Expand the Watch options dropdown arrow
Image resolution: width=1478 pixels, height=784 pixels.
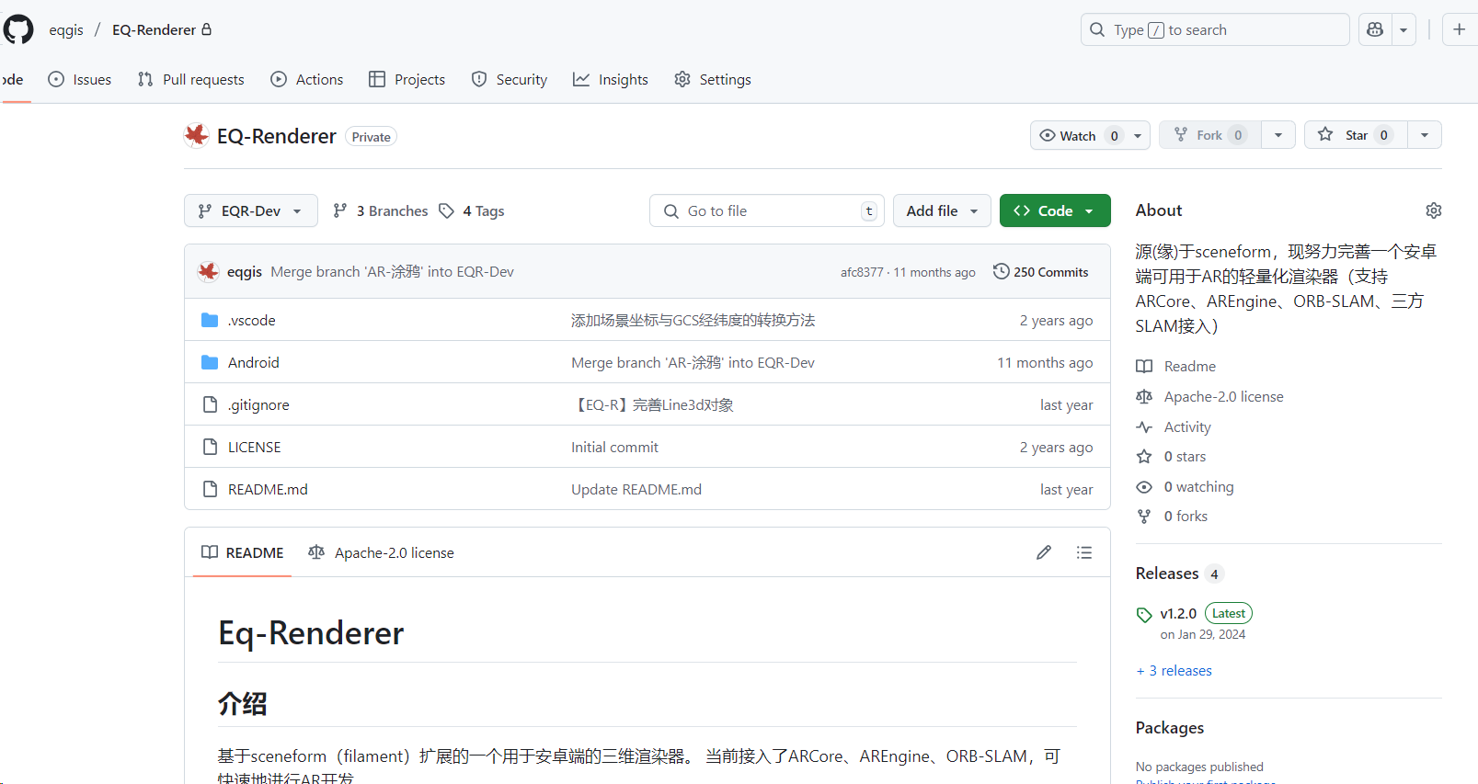[x=1139, y=135]
